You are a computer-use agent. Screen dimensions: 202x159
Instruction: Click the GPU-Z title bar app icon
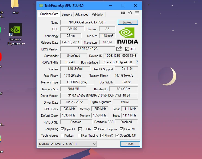(41, 5)
